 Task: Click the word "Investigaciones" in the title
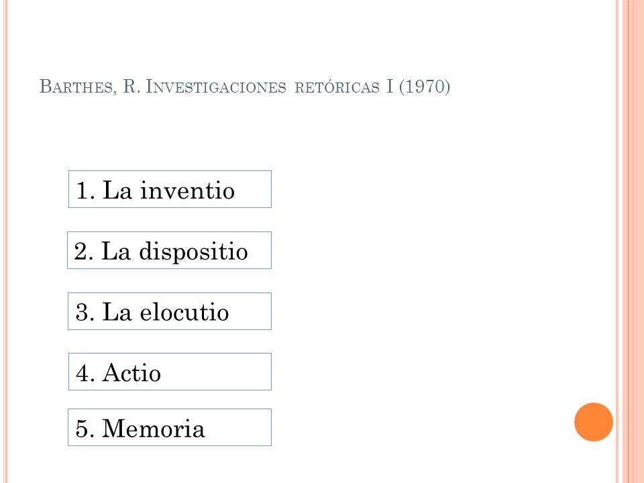click(216, 87)
